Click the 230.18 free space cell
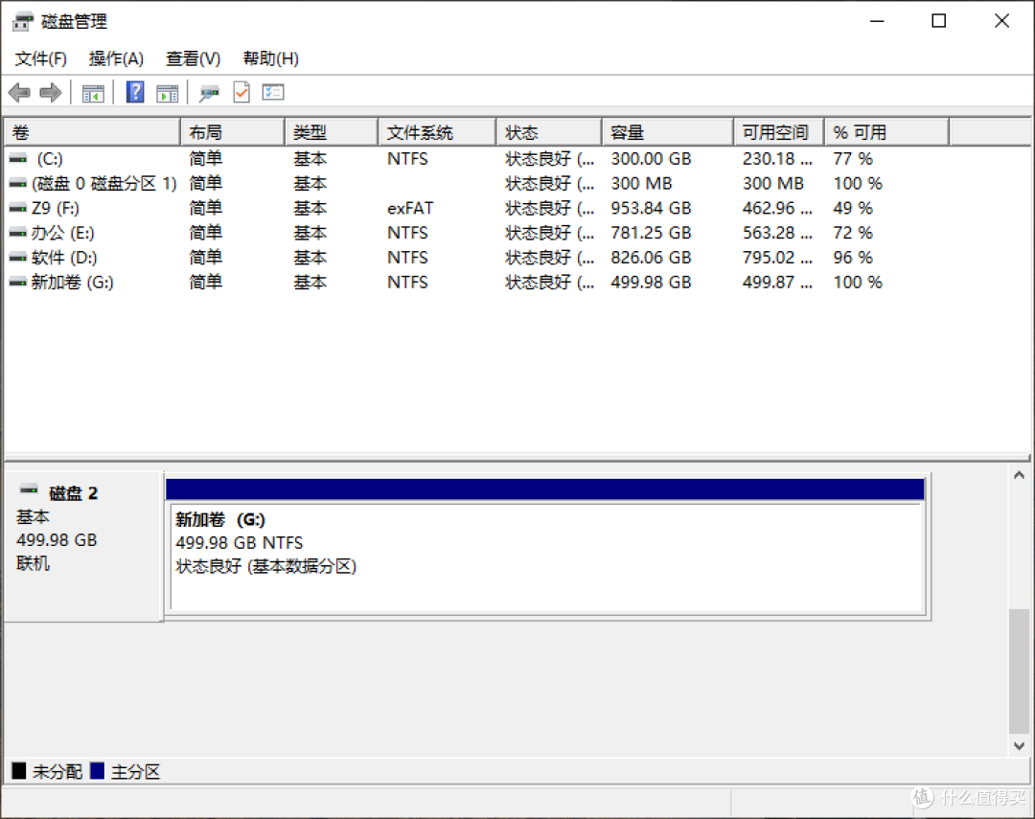The height and width of the screenshot is (819, 1035). coord(777,159)
